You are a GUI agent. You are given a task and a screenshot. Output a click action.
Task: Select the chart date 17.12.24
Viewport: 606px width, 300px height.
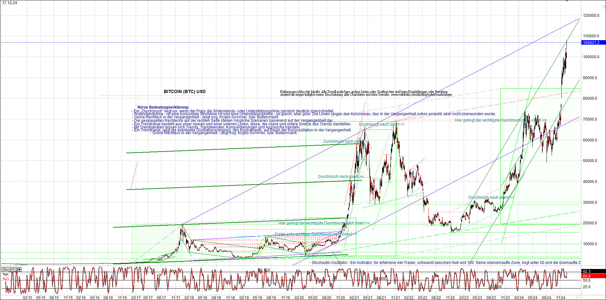(x=10, y=3)
